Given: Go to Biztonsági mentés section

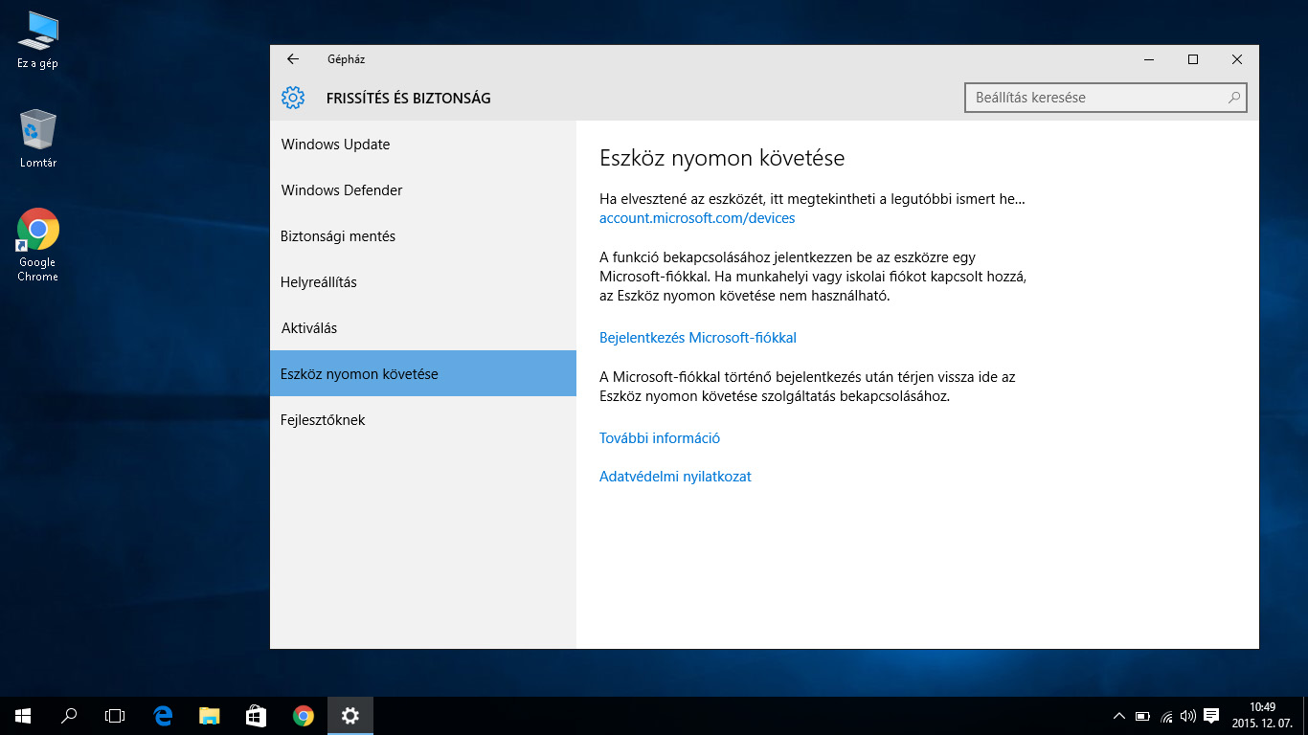Looking at the screenshot, I should click(x=338, y=236).
